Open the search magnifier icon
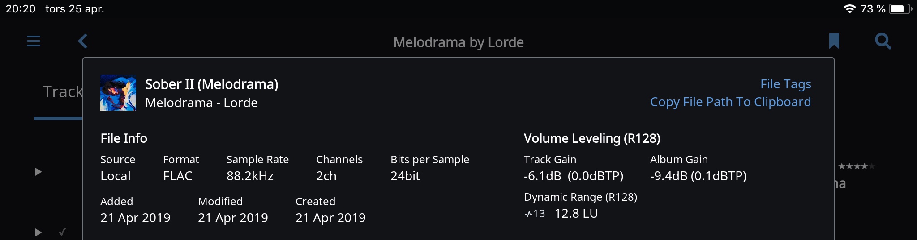Screen dimensions: 917x240 click(883, 41)
